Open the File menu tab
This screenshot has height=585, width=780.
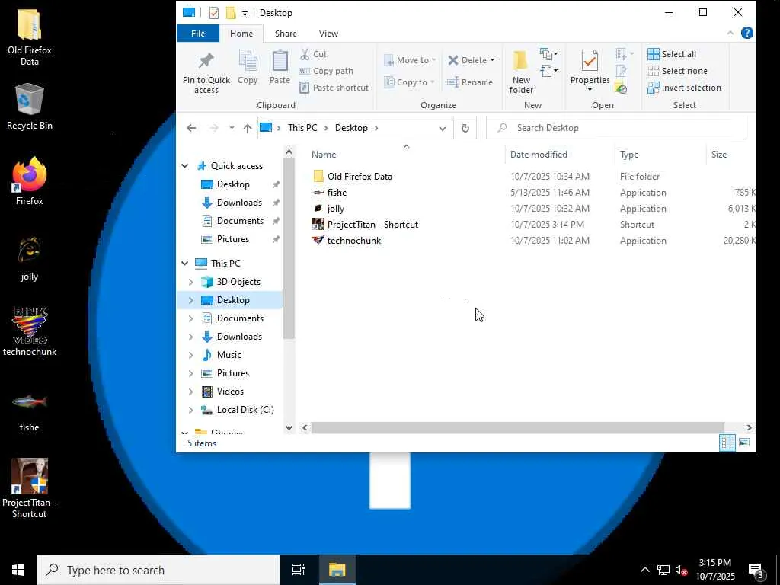pyautogui.click(x=198, y=34)
